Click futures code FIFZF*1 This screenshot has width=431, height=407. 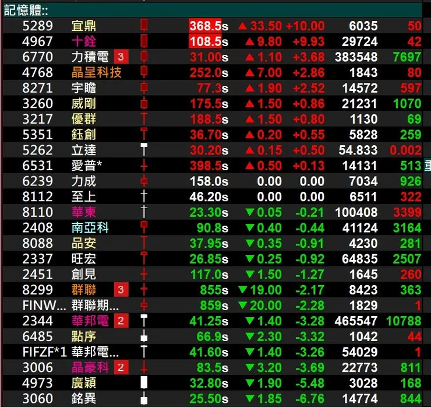[45, 352]
